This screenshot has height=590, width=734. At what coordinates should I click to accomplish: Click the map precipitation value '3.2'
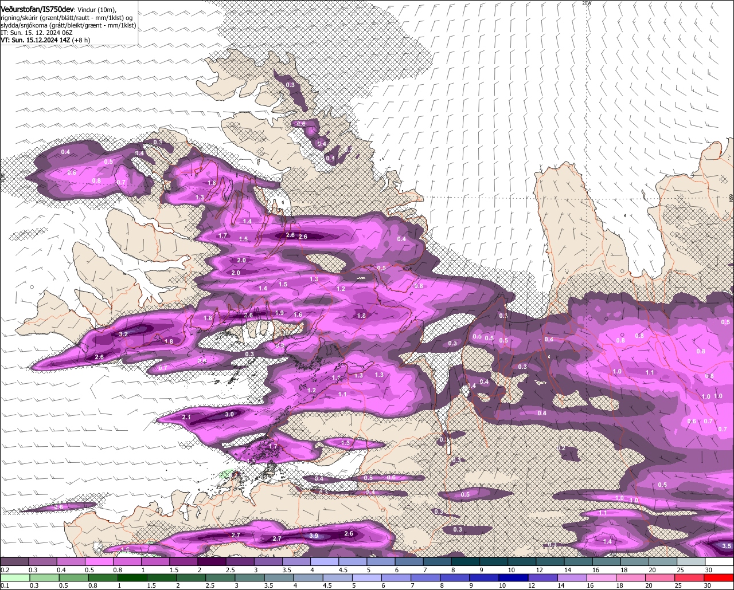pos(123,334)
